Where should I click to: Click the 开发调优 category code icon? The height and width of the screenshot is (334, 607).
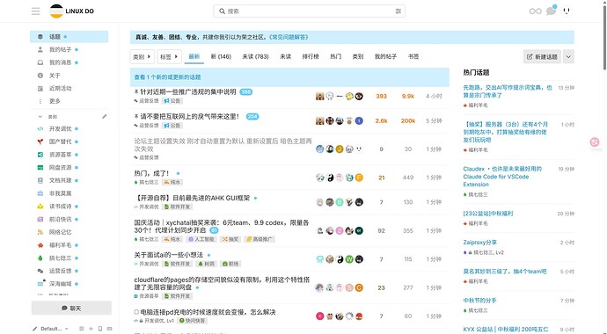pos(40,128)
